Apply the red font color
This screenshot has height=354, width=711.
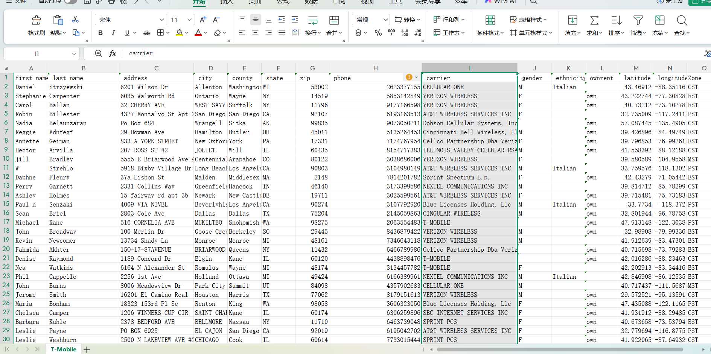point(198,33)
